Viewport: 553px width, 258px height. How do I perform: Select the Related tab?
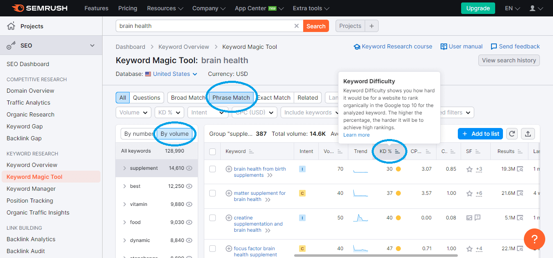[x=308, y=98]
